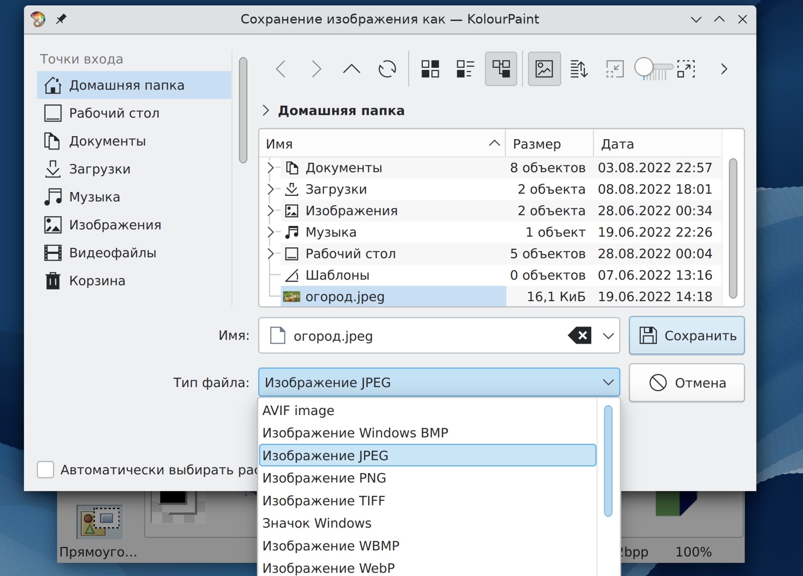Click the огород.jpeg thumbnail icon
This screenshot has width=803, height=576.
point(291,297)
